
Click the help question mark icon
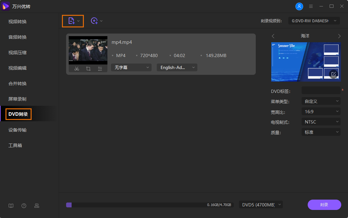[x=24, y=205]
